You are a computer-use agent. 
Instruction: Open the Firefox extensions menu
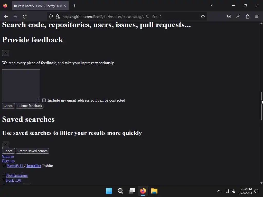248,17
